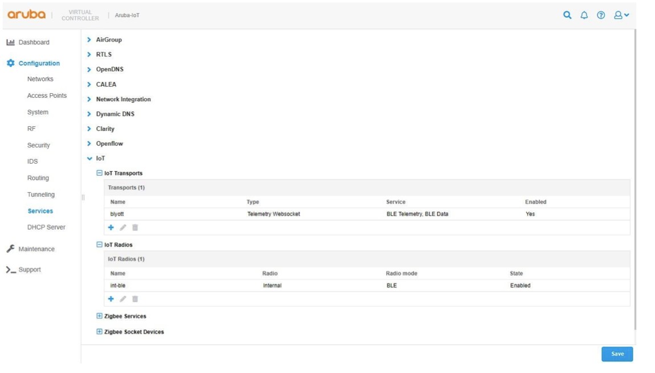Expand the Zigbee Socket Devices section

point(100,332)
